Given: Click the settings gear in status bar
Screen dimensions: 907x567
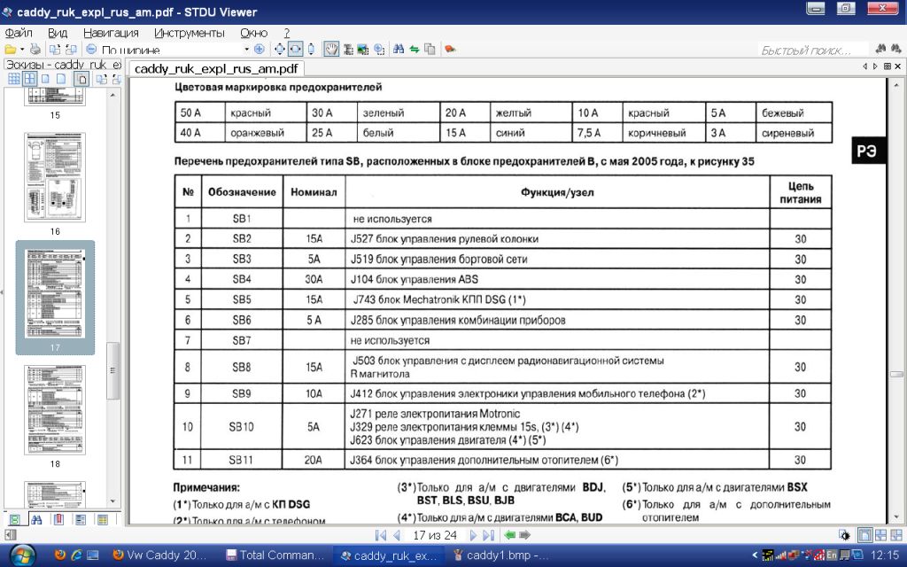Looking at the screenshot, I should 844,535.
